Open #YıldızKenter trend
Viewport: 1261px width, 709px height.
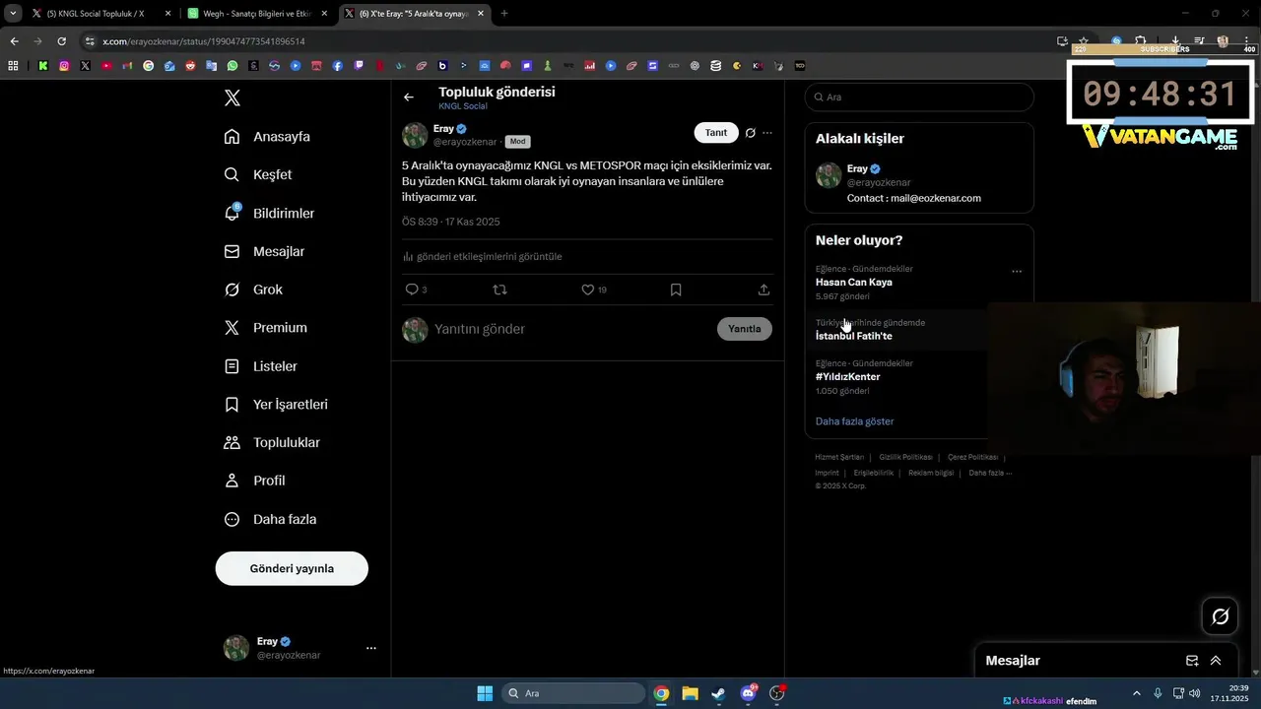click(x=848, y=376)
